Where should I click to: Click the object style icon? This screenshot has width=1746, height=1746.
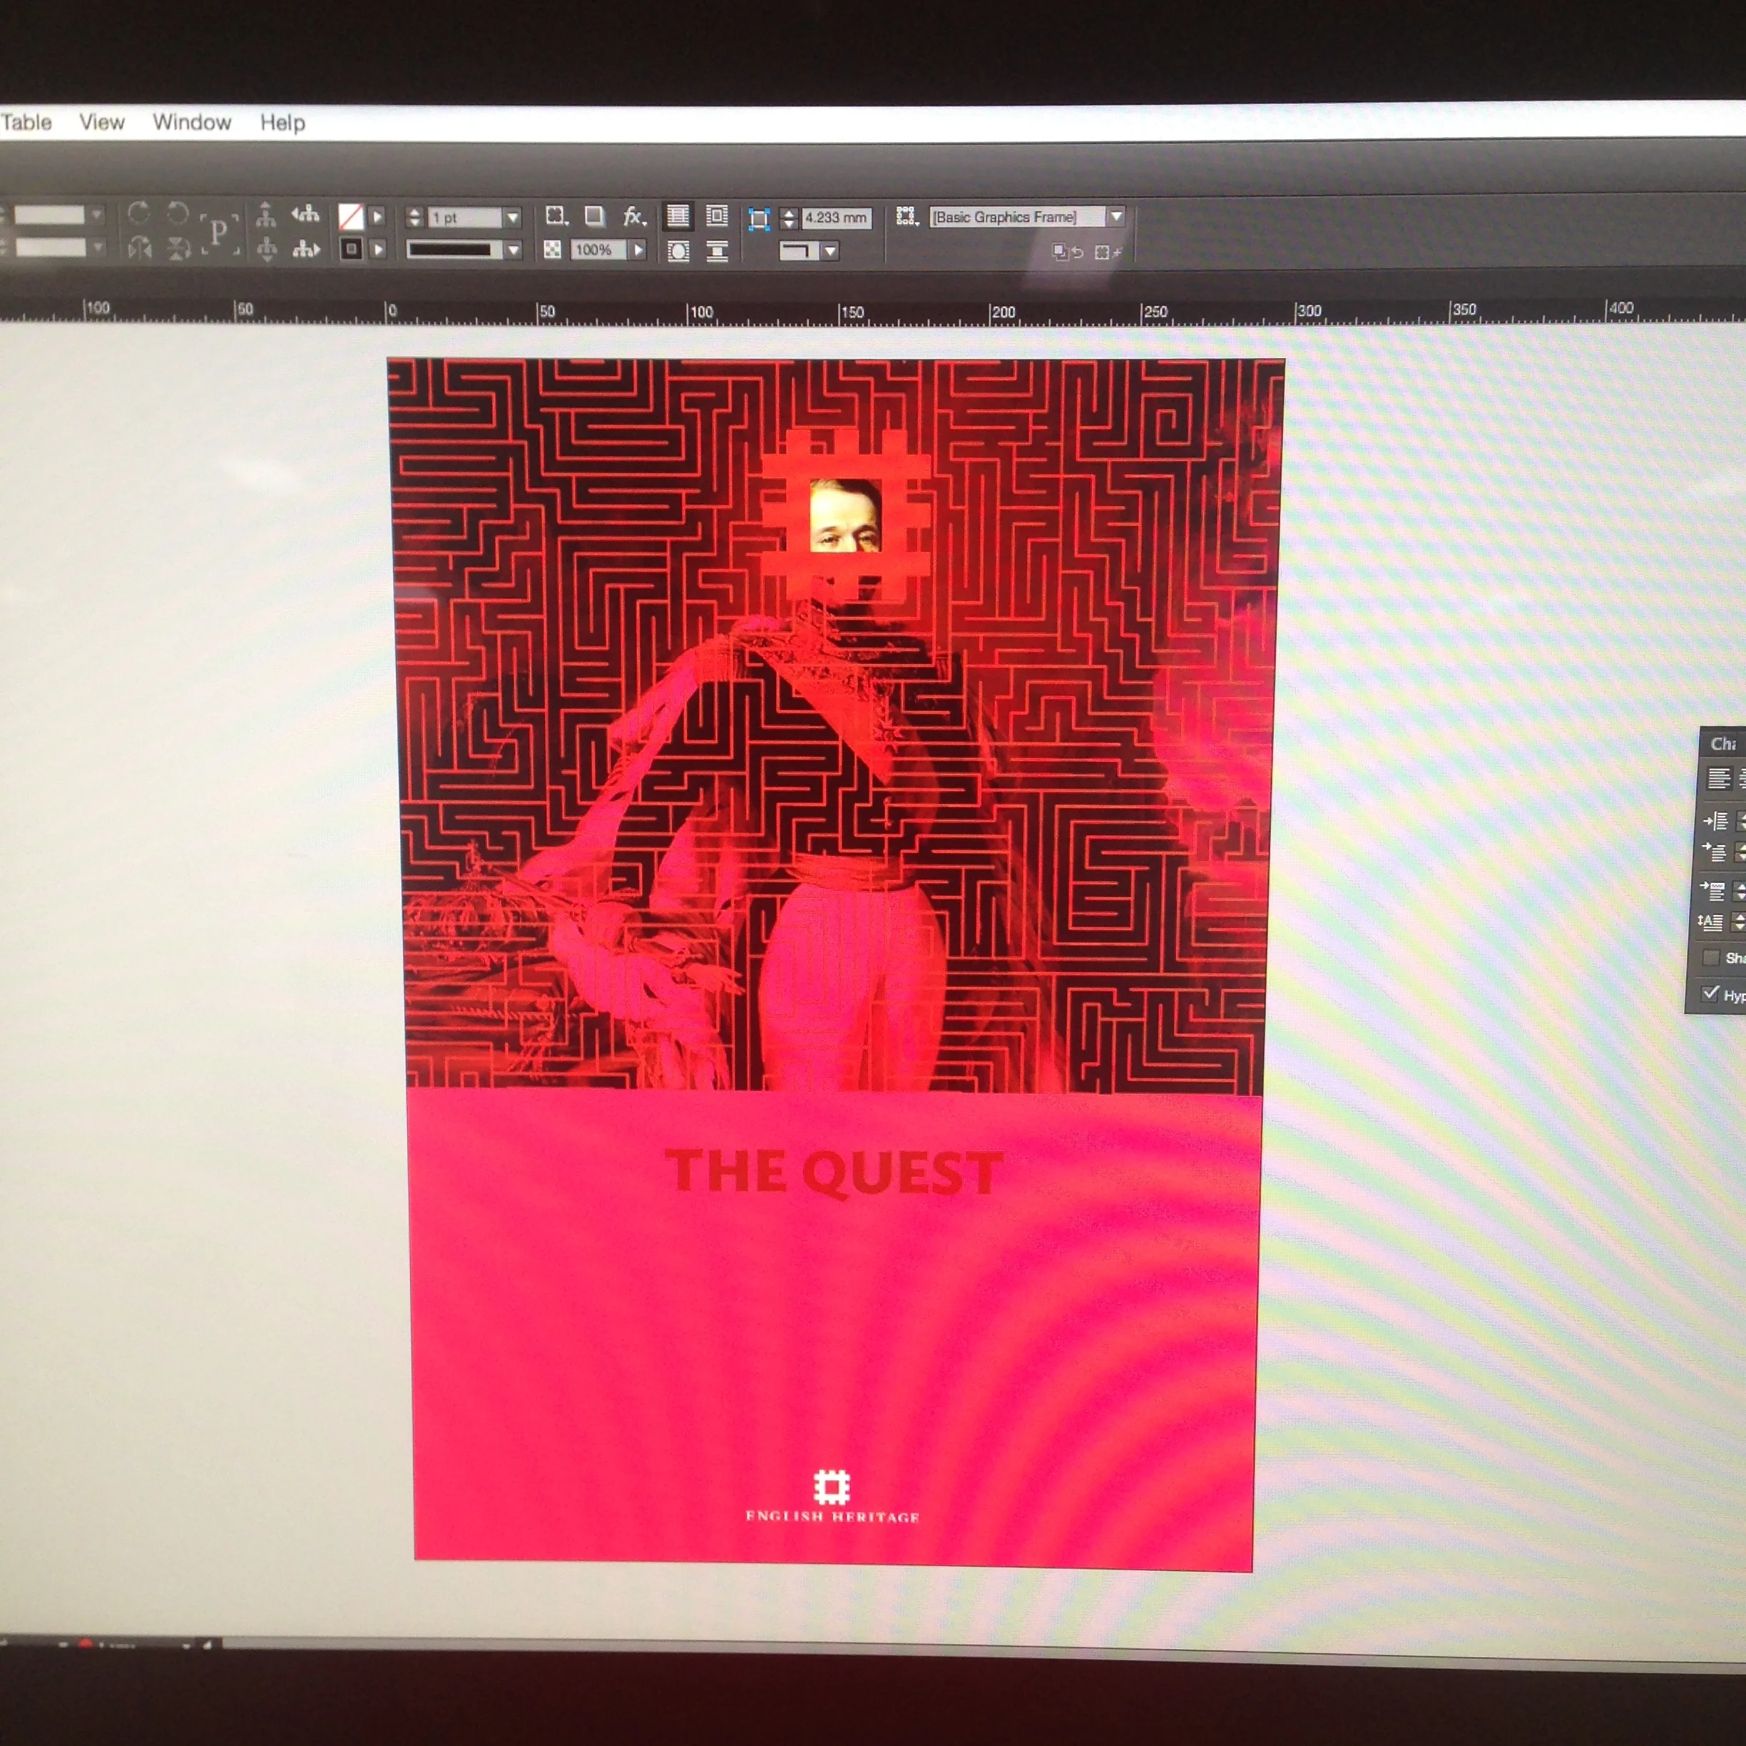[x=907, y=217]
